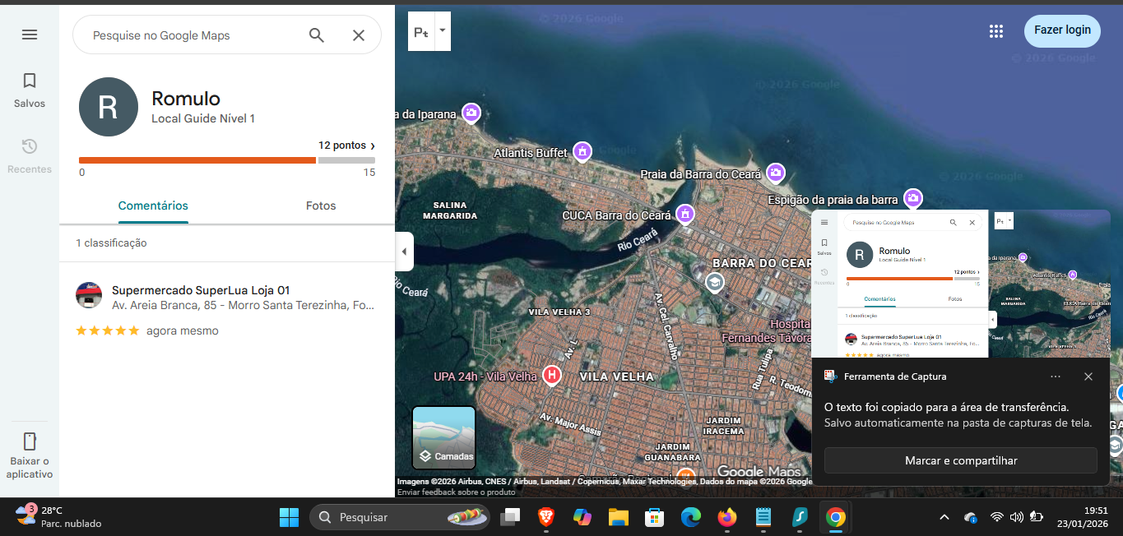
Task: Click Romulo's profile avatar
Action: (x=109, y=107)
